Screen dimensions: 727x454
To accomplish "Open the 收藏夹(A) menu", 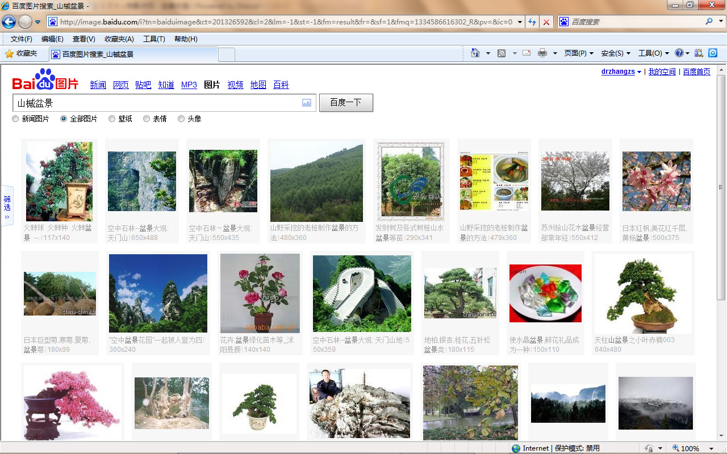I will (119, 39).
